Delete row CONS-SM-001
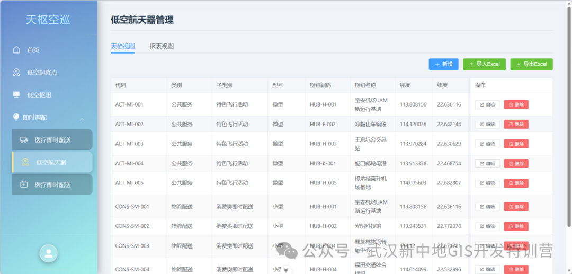 coord(516,207)
